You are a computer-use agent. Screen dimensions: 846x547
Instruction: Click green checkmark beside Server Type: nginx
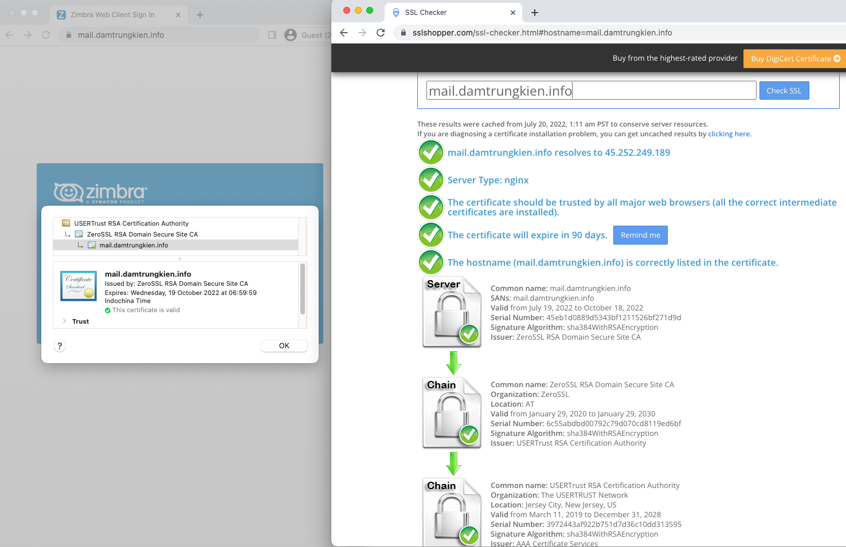point(431,180)
